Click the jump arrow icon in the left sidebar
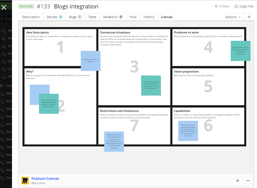This screenshot has height=188, width=257. click(2, 19)
